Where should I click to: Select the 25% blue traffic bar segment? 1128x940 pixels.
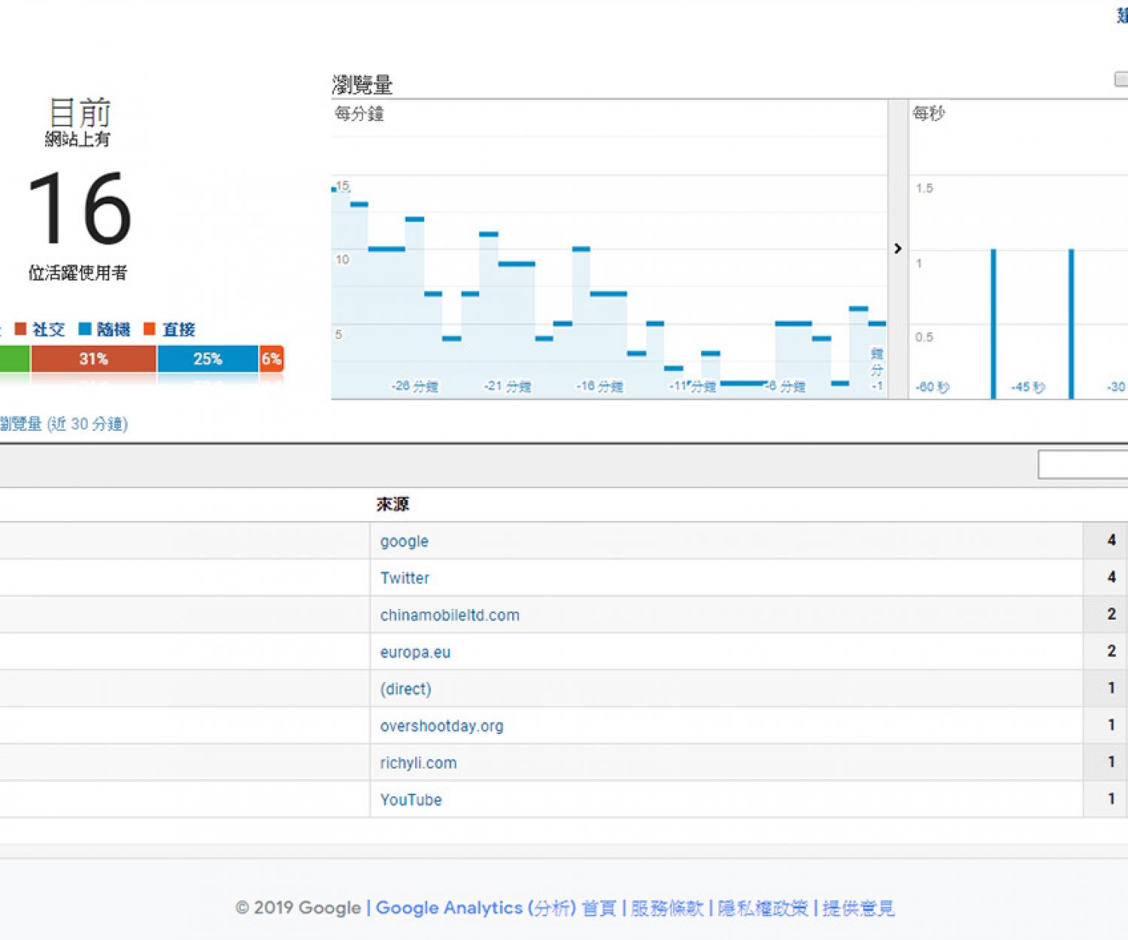208,359
